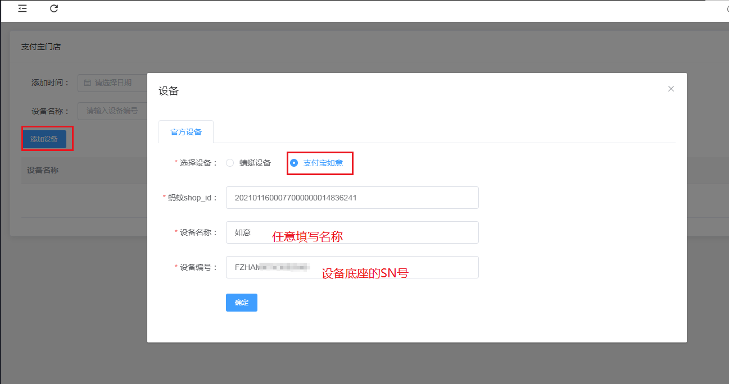Click the 设备 dialog title
729x384 pixels.
[x=169, y=91]
